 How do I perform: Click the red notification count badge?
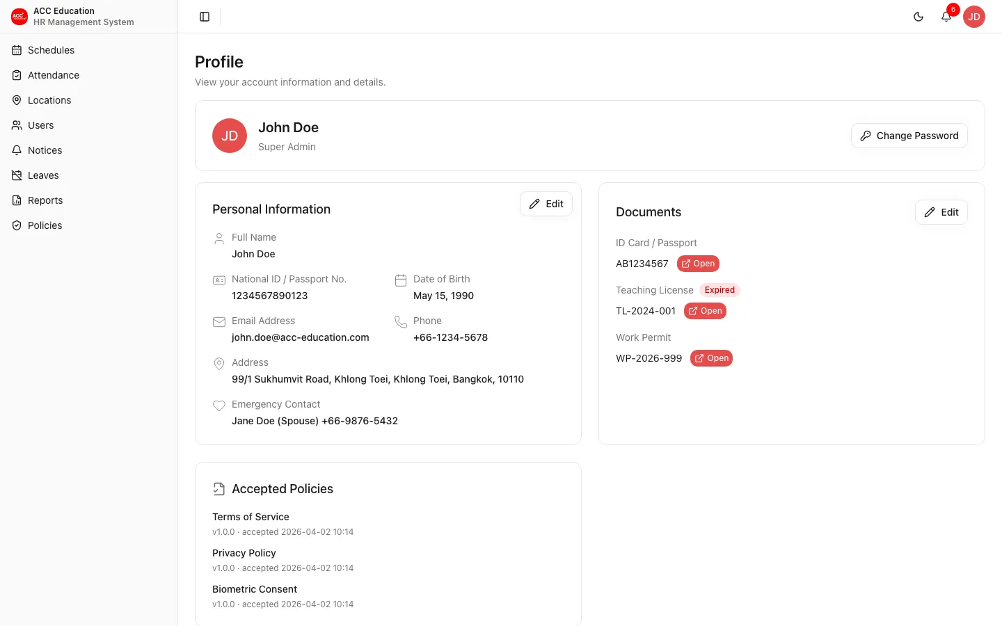(953, 10)
